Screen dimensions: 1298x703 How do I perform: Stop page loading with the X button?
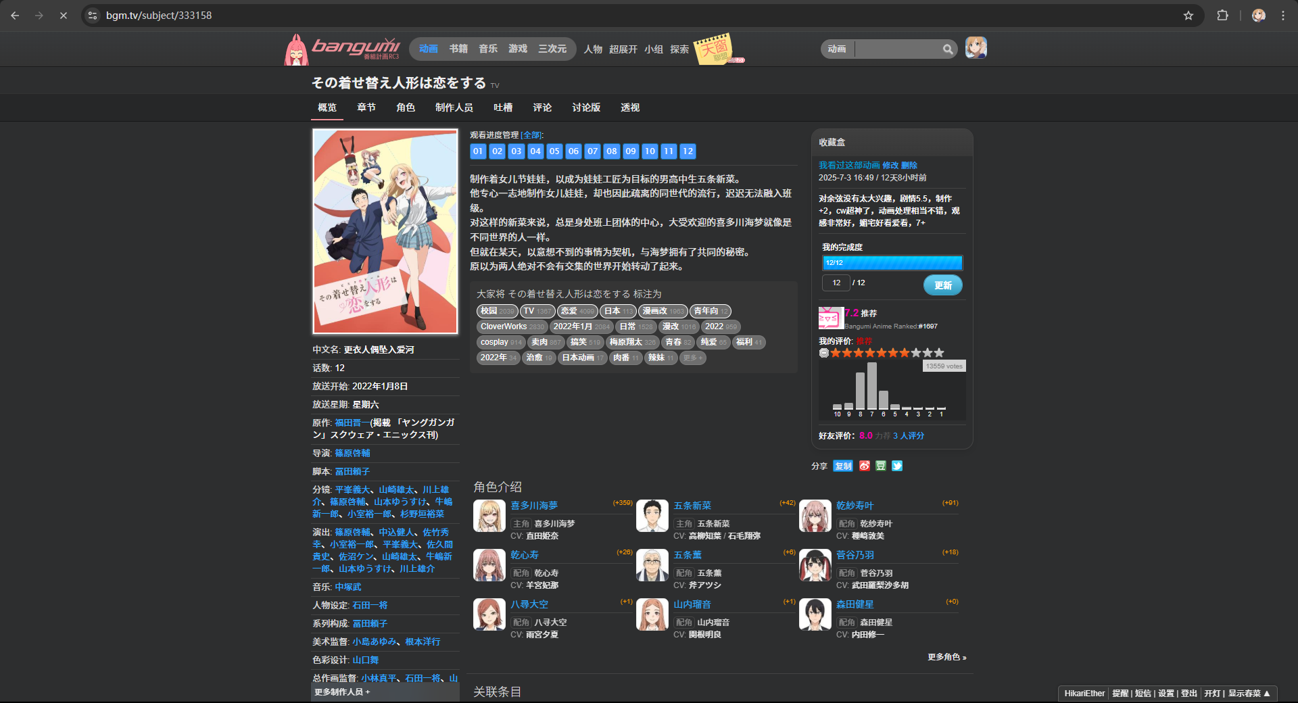point(64,15)
